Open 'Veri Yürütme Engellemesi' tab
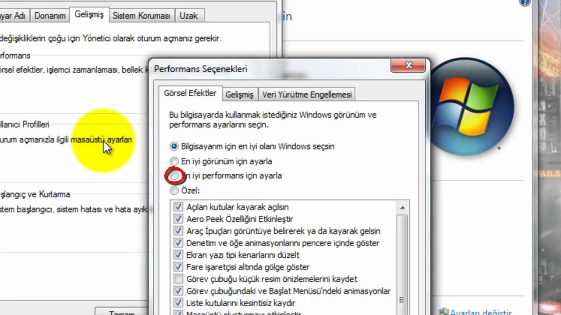 (307, 94)
